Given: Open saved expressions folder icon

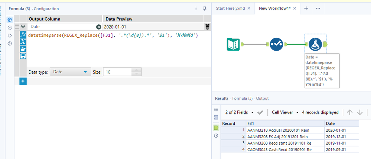Looking at the screenshot, I should [x=23, y=48].
